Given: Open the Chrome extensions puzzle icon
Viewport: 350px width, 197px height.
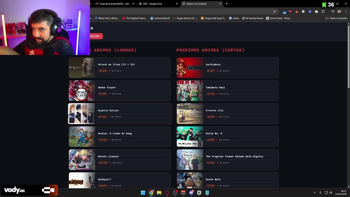Looking at the screenshot, I should point(323,11).
